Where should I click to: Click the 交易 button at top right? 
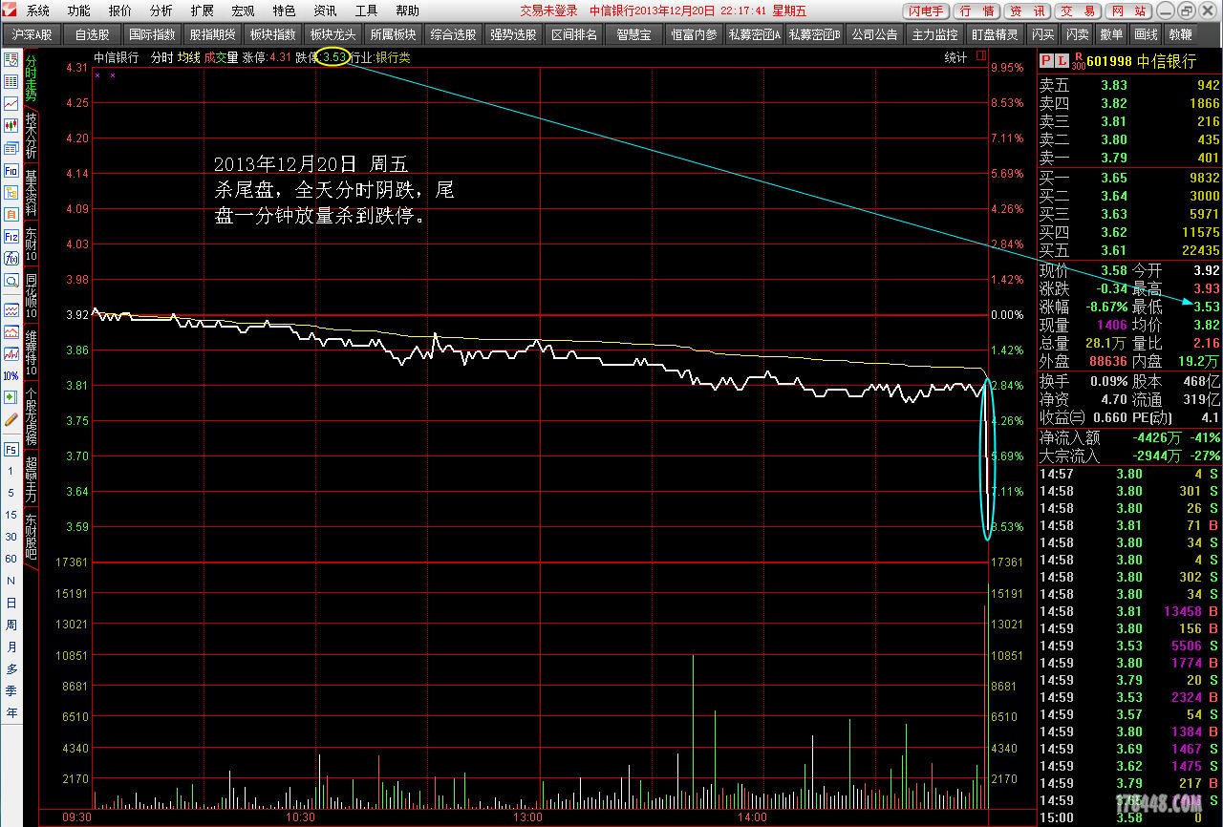[x=1079, y=11]
